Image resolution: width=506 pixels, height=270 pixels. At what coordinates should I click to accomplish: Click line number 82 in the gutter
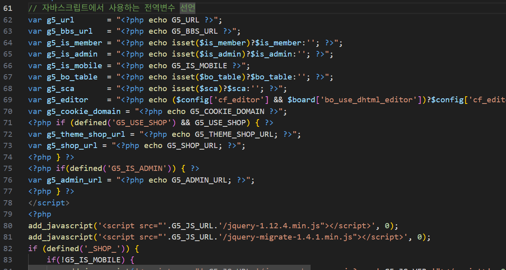pos(8,248)
